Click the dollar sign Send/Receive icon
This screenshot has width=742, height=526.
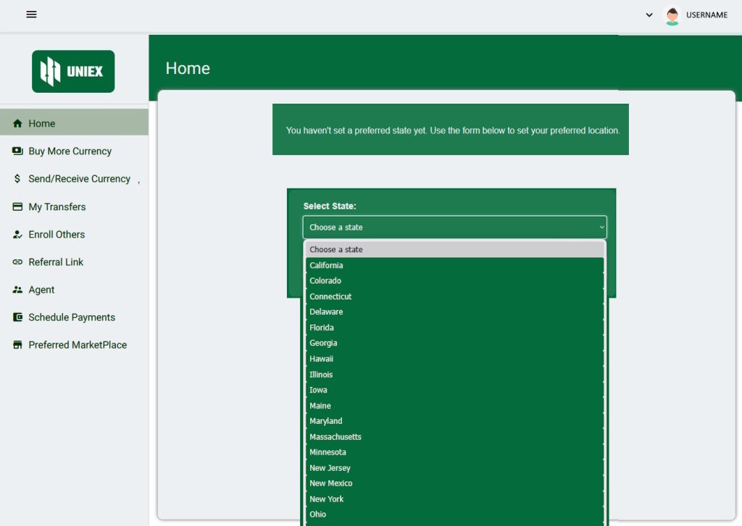click(17, 179)
